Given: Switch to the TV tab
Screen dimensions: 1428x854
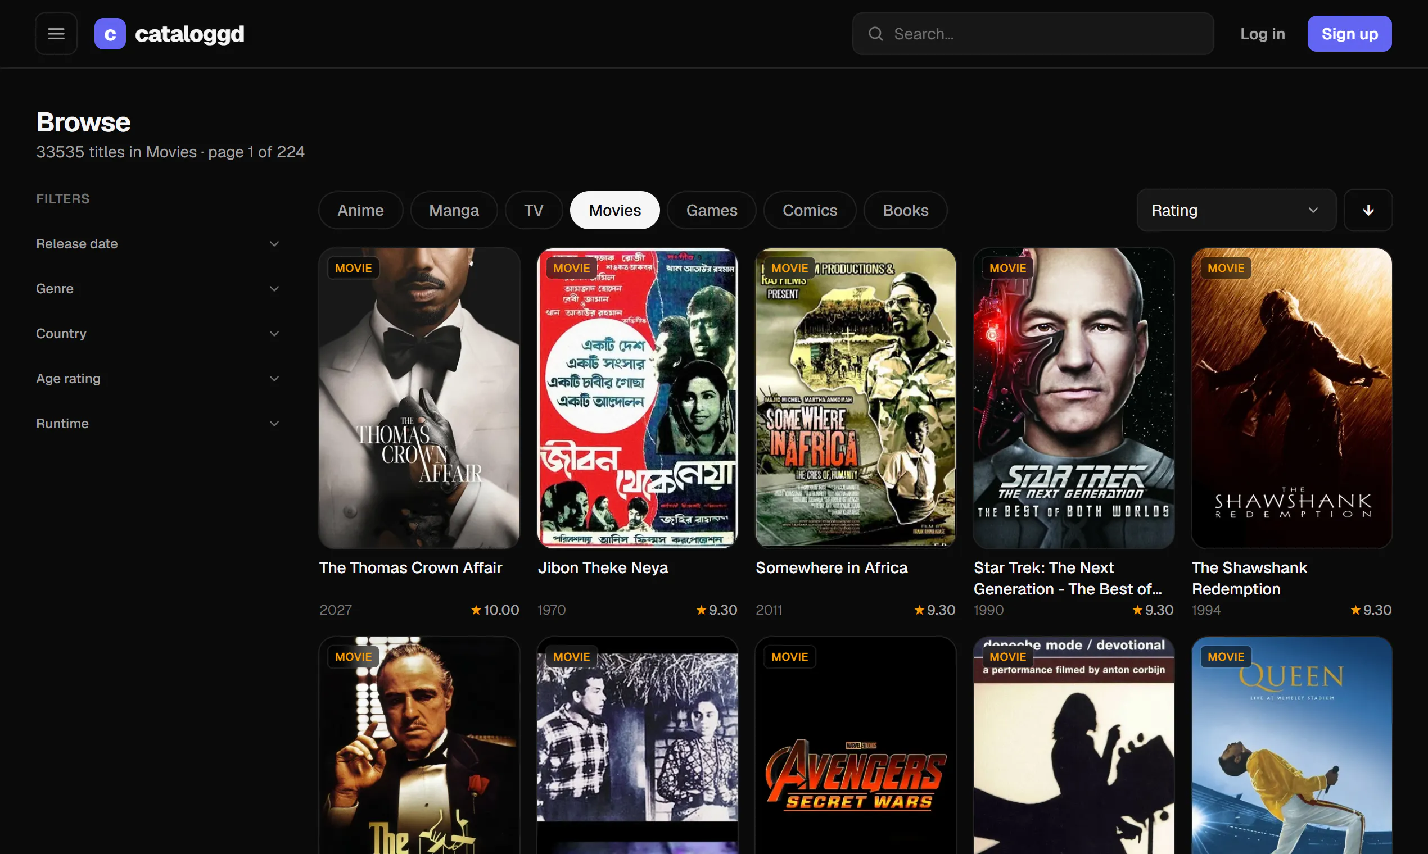Looking at the screenshot, I should 533,210.
